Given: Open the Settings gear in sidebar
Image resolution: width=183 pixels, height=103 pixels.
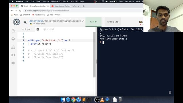Looking at the screenshot, I should [13, 63].
